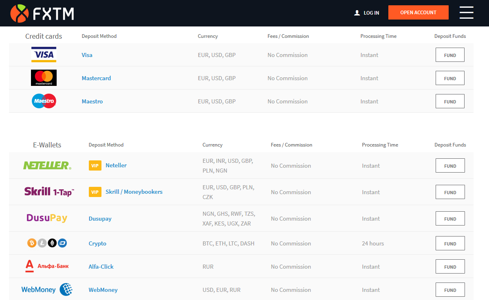Screen dimensions: 489x300
Task: Click FUND in the Dusupay row
Action: (x=450, y=219)
